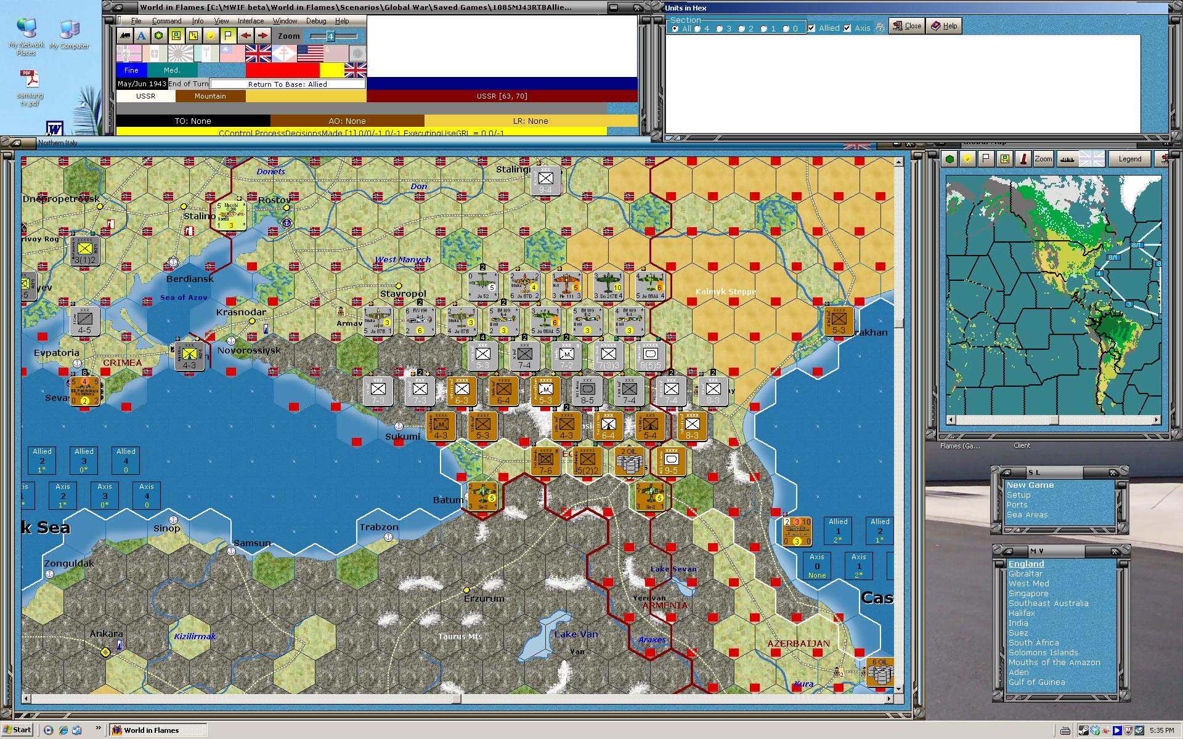This screenshot has height=739, width=1183.
Task: Click the white flag toolbar icon
Action: 228,36
